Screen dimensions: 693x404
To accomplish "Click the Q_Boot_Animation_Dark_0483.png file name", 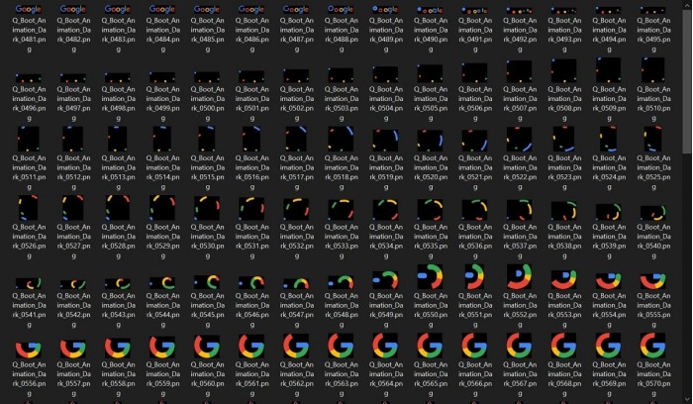I will 118,35.
